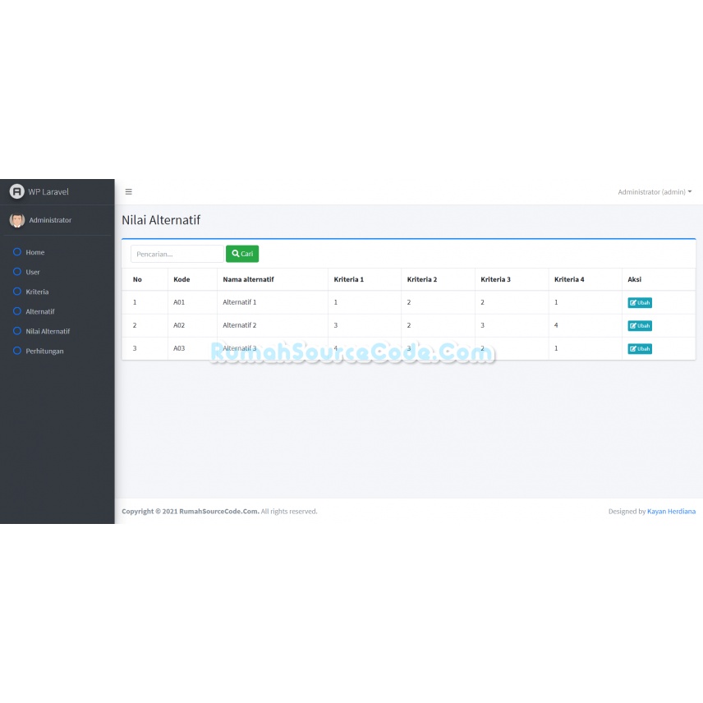
Task: Click the circle icon beside Home
Action: click(17, 251)
